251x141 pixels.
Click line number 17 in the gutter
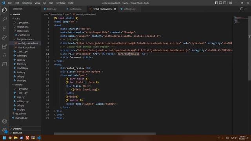[47, 75]
